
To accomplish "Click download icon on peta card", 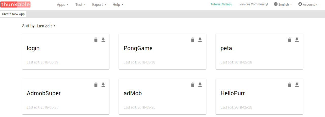I will click(297, 40).
